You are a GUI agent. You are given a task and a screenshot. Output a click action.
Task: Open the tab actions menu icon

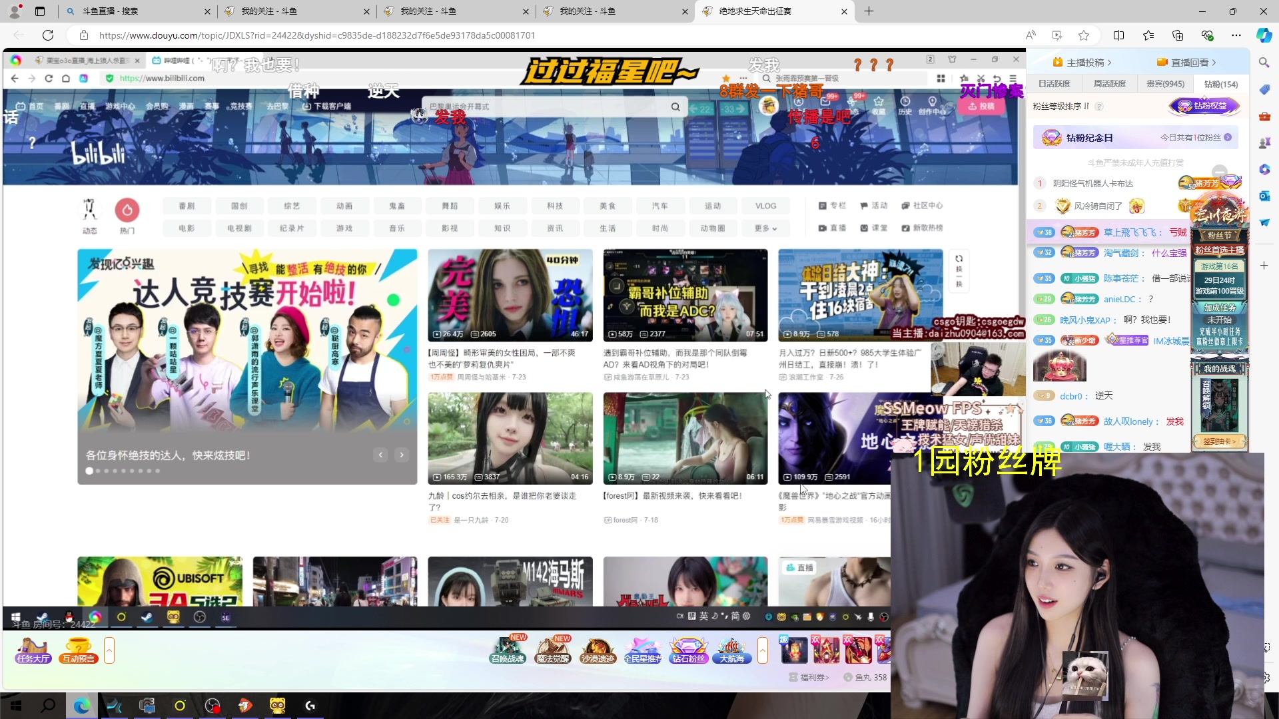pyautogui.click(x=40, y=11)
